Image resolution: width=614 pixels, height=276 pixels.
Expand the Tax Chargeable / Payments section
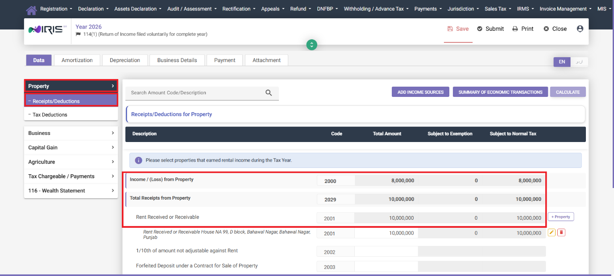71,176
